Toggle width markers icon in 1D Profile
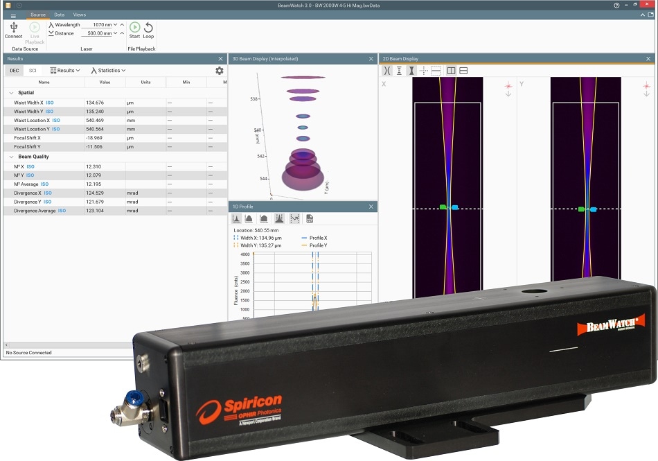The height and width of the screenshot is (461, 658). coord(279,218)
